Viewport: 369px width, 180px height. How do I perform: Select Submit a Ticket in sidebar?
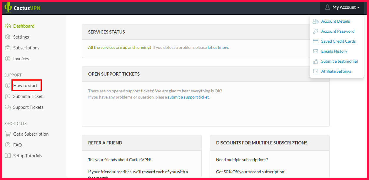28,96
